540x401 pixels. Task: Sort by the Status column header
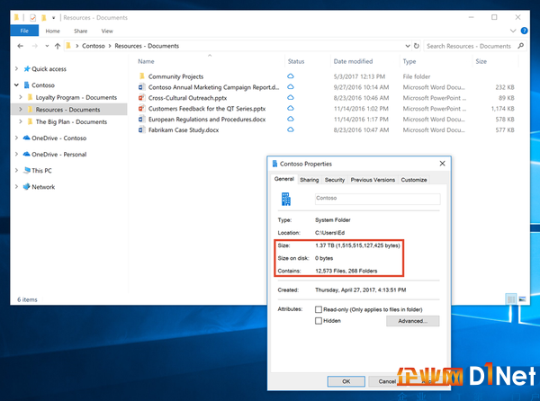coord(296,61)
